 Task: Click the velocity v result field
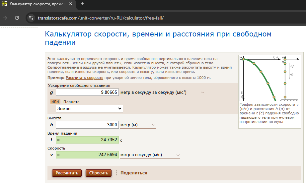(x=87, y=155)
